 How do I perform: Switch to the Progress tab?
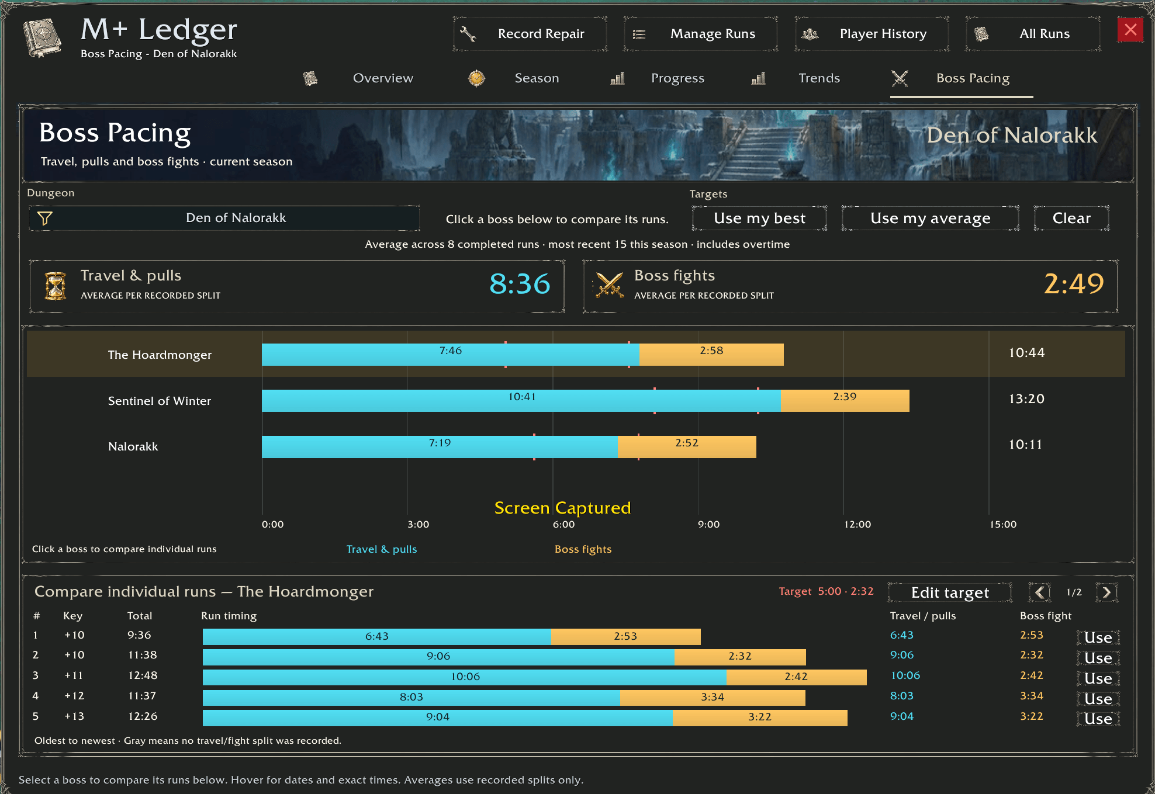click(677, 78)
